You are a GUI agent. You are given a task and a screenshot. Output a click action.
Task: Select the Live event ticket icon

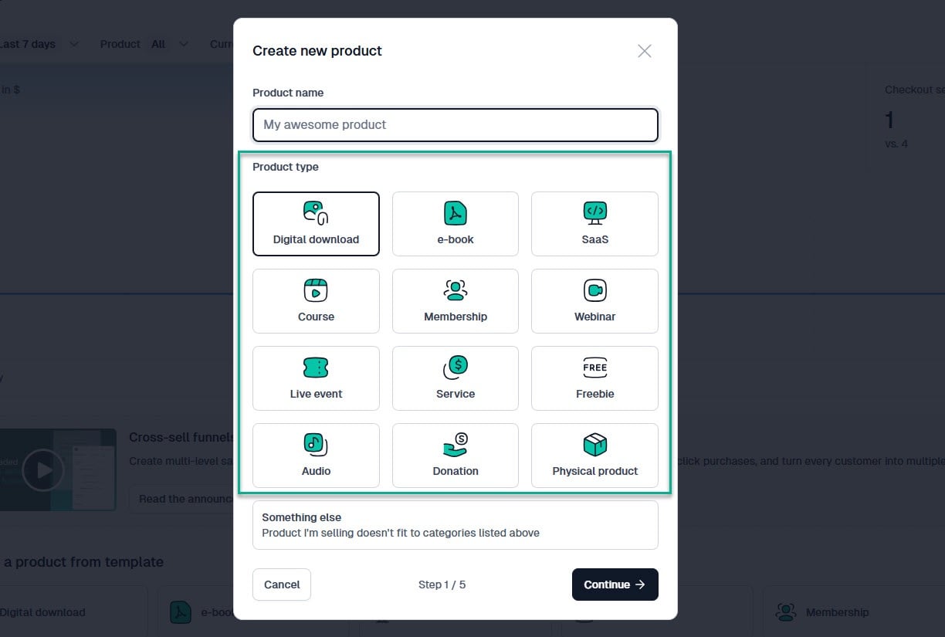tap(316, 368)
